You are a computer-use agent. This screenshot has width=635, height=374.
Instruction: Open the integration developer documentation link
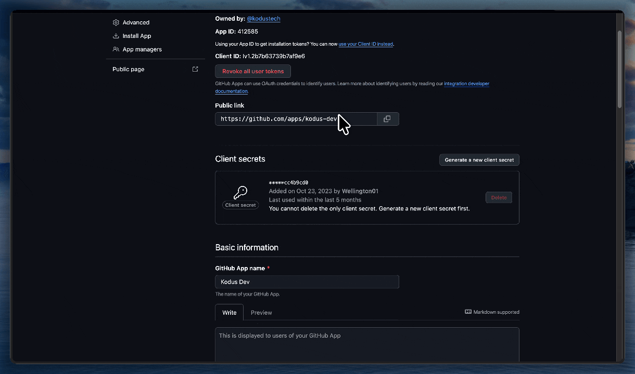(x=466, y=84)
